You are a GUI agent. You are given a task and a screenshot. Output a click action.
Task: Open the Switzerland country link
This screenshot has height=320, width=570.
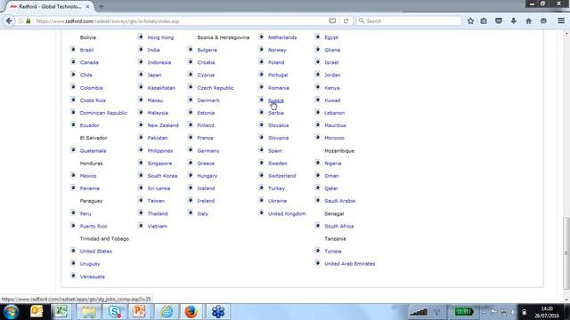coord(282,176)
